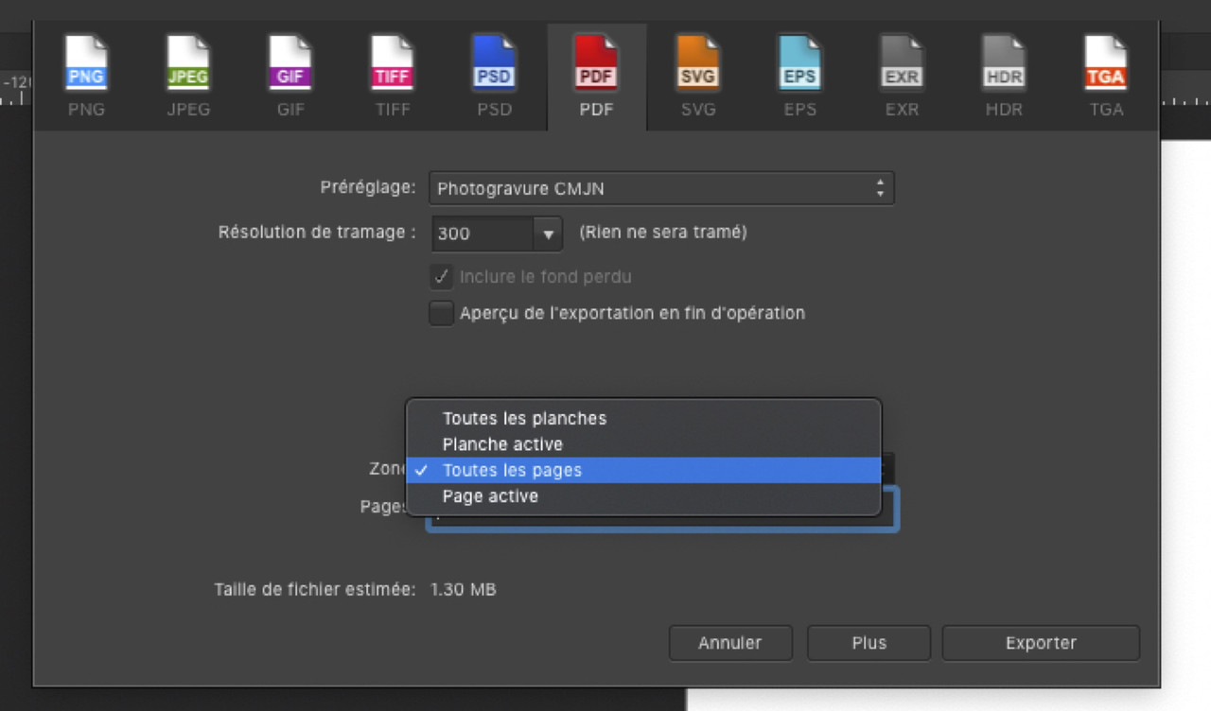Screen dimensions: 1211x711
Task: Toggle the Inclure le fond perdu checkbox
Action: click(441, 276)
